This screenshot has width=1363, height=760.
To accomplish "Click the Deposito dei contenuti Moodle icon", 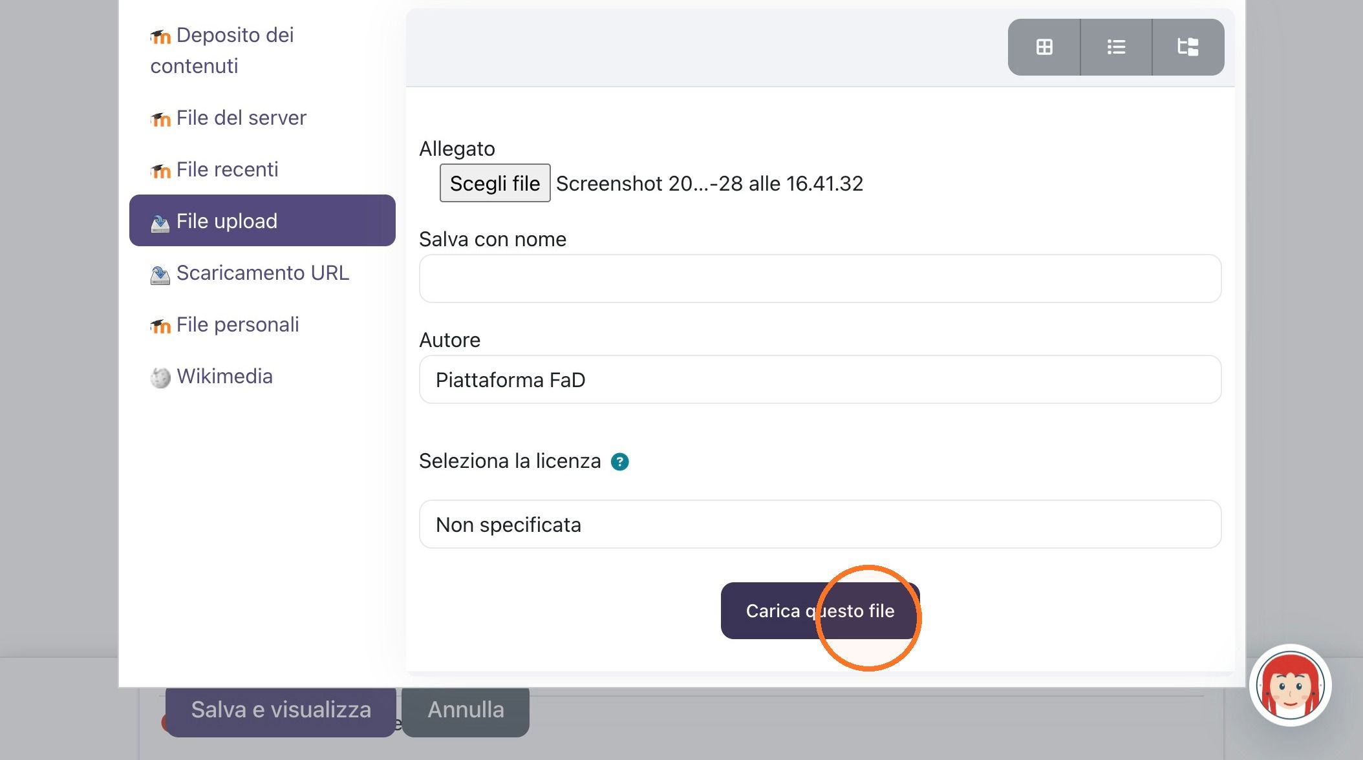I will click(160, 37).
